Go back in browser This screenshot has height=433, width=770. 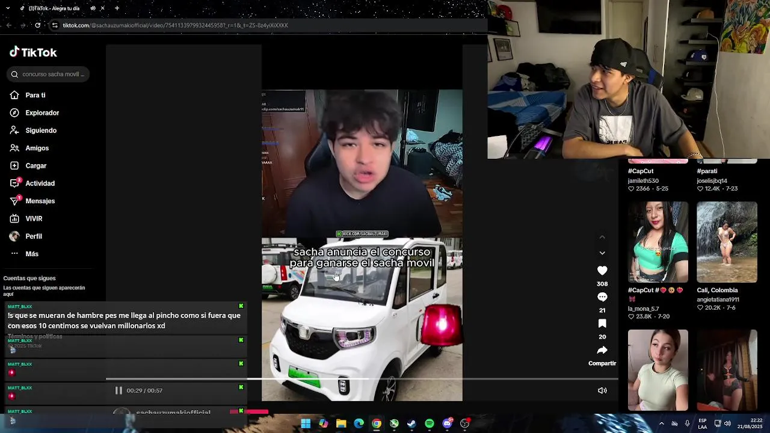(x=8, y=25)
